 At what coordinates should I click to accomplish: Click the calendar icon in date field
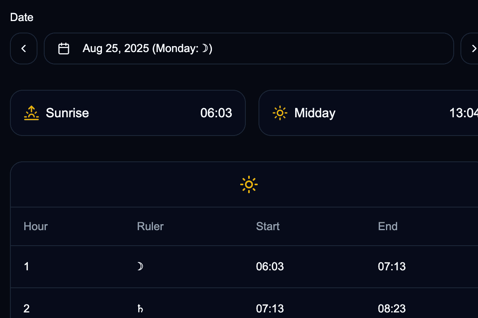pos(64,48)
